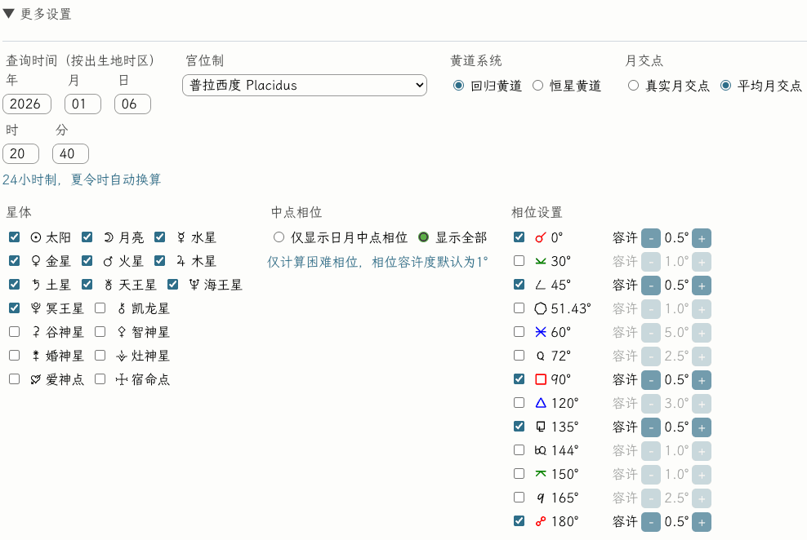This screenshot has width=807, height=540.
Task: Enable the 凯龙星 checkbox
Action: click(x=100, y=308)
